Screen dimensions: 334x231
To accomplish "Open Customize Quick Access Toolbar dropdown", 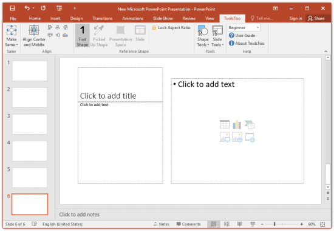I will click(x=75, y=8).
